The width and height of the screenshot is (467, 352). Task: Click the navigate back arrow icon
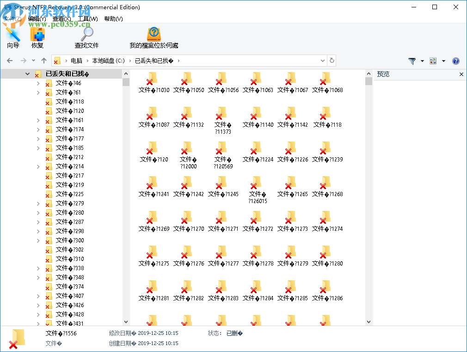pyautogui.click(x=10, y=61)
